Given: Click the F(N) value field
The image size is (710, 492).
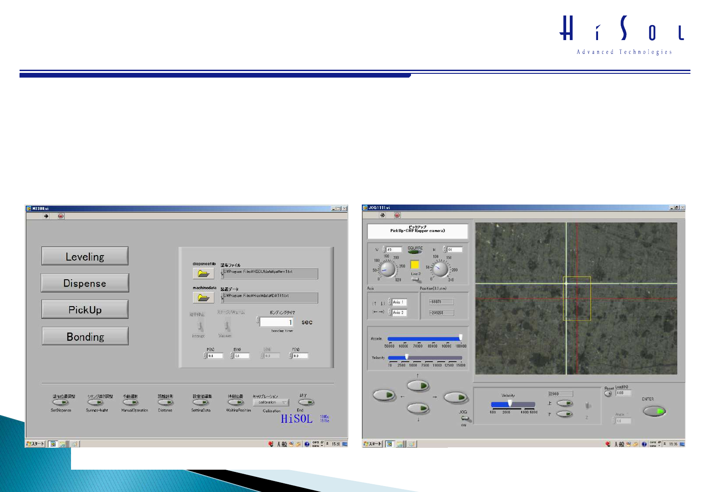Looking at the screenshot, I should point(301,356).
